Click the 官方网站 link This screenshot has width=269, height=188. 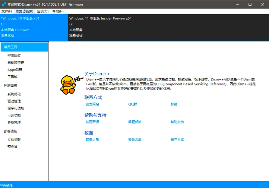tap(93, 104)
